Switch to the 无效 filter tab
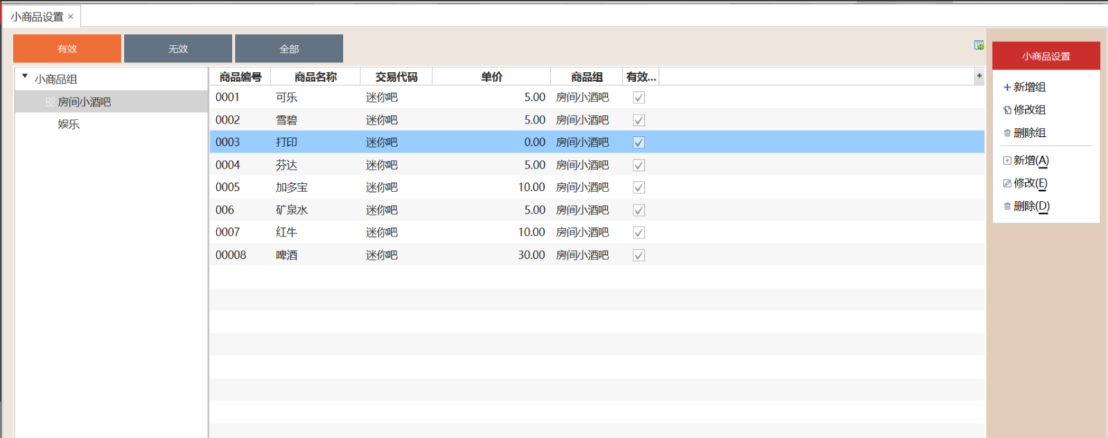 [x=178, y=49]
